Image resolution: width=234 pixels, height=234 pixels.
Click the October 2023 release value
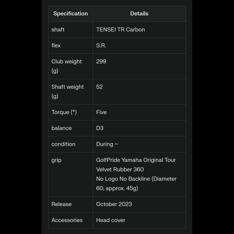pos(114,204)
